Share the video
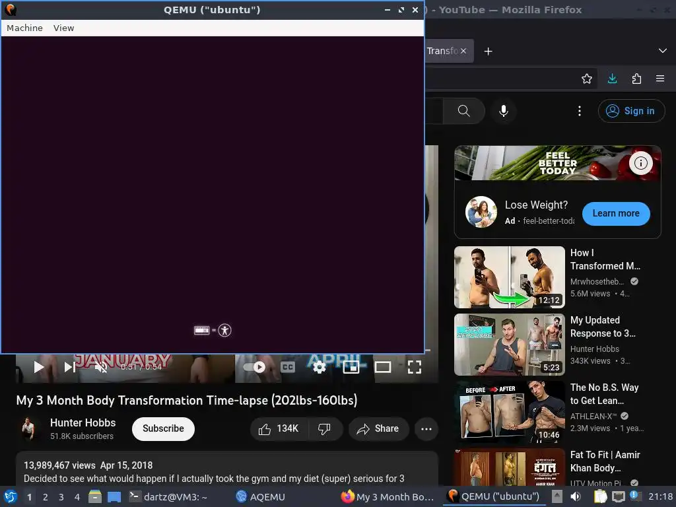This screenshot has height=507, width=676. (378, 429)
